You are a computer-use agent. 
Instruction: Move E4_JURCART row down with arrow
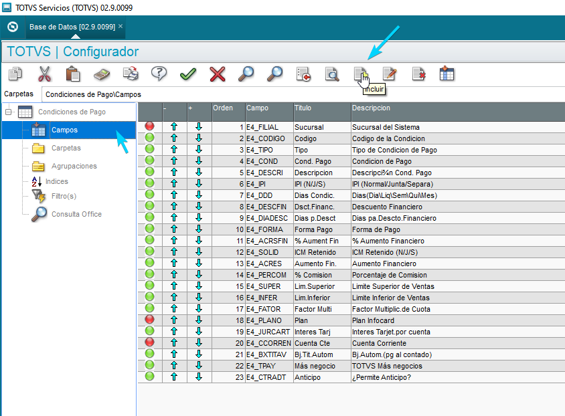tap(199, 332)
